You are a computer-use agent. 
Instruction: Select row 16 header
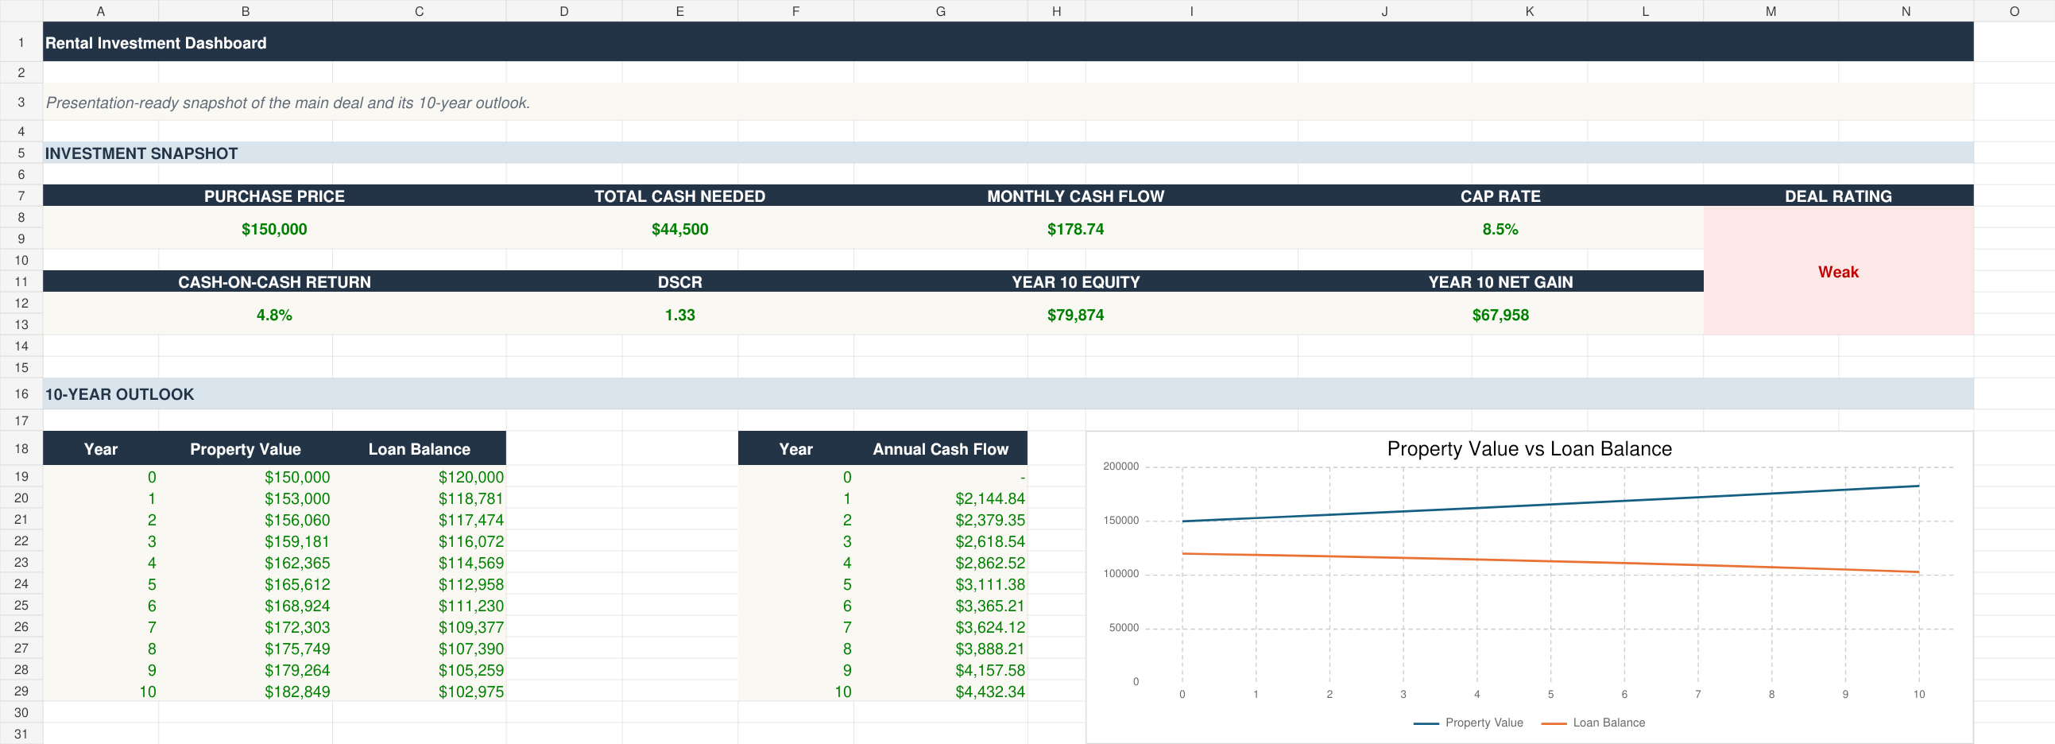(x=21, y=394)
